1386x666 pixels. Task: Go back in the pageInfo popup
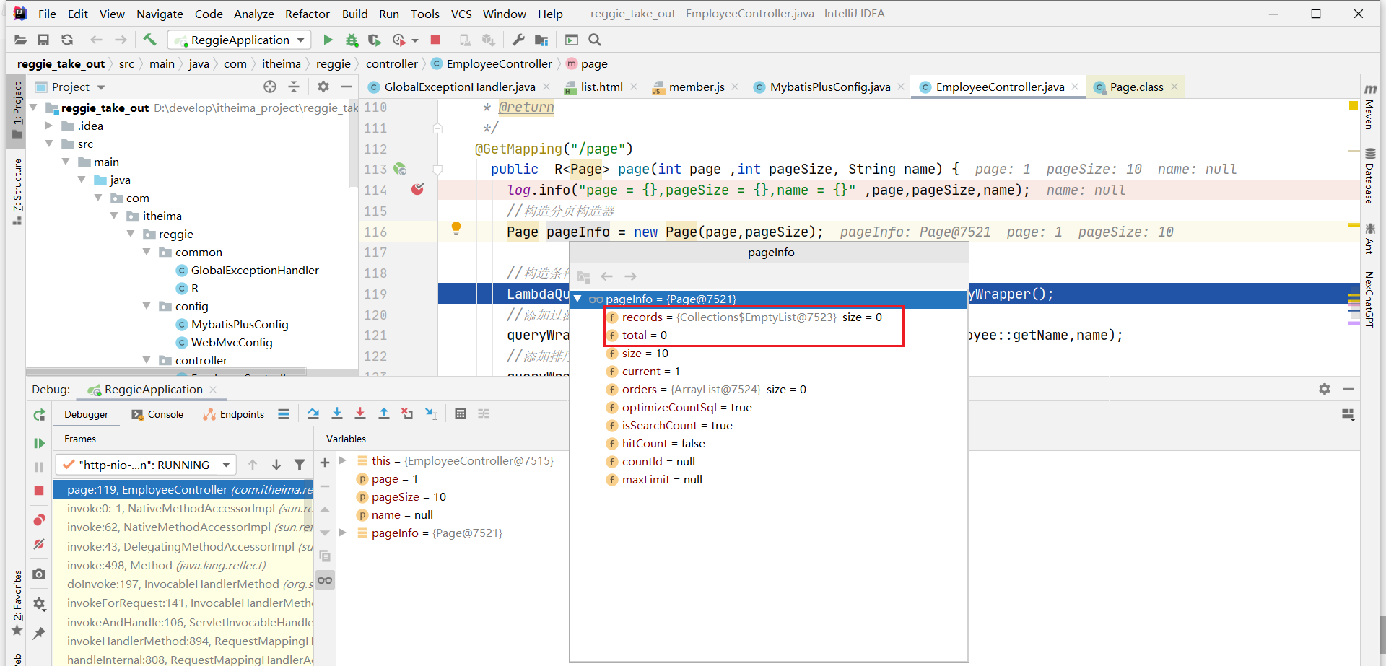coord(607,276)
